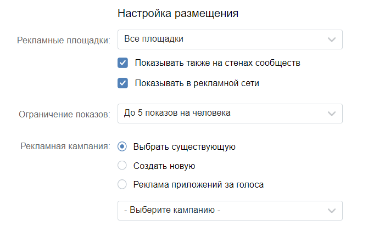
Task: Select 'Реклама приложений за голоса' radio button
Action: point(122,184)
